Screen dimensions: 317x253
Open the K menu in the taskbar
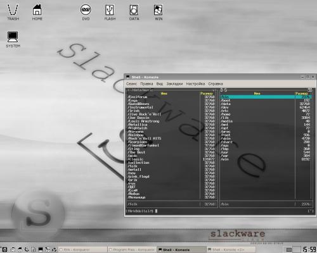coord(4,250)
